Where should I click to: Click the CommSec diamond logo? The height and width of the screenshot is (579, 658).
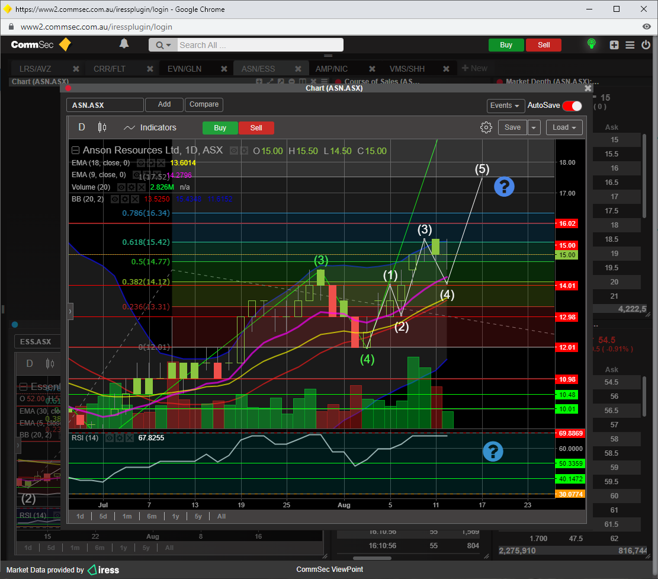tap(65, 44)
